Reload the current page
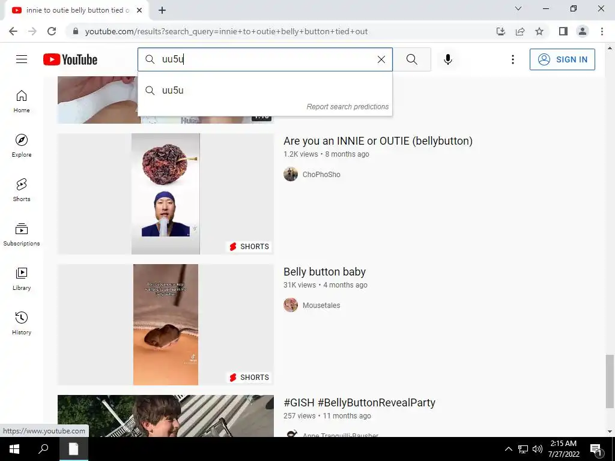 52,31
